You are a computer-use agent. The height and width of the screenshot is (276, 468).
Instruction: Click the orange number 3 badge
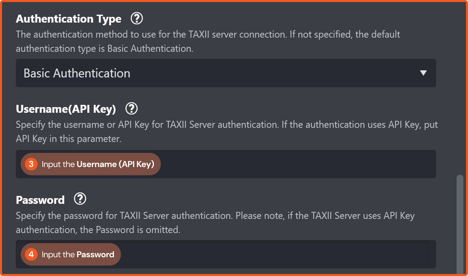31,164
